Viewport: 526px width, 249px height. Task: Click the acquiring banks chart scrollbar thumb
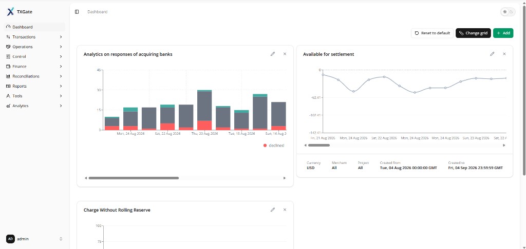coord(134,178)
